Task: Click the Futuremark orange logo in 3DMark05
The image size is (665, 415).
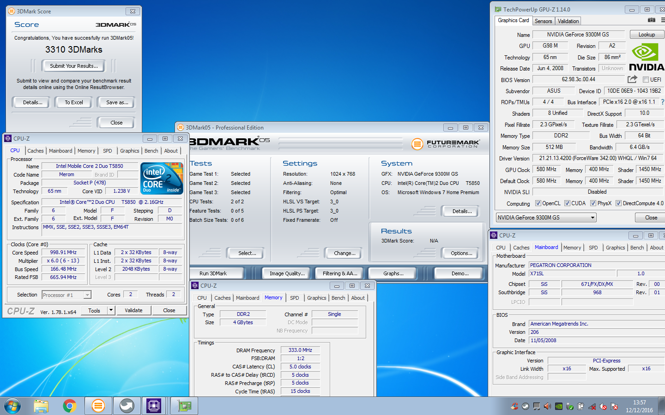Action: (x=417, y=144)
